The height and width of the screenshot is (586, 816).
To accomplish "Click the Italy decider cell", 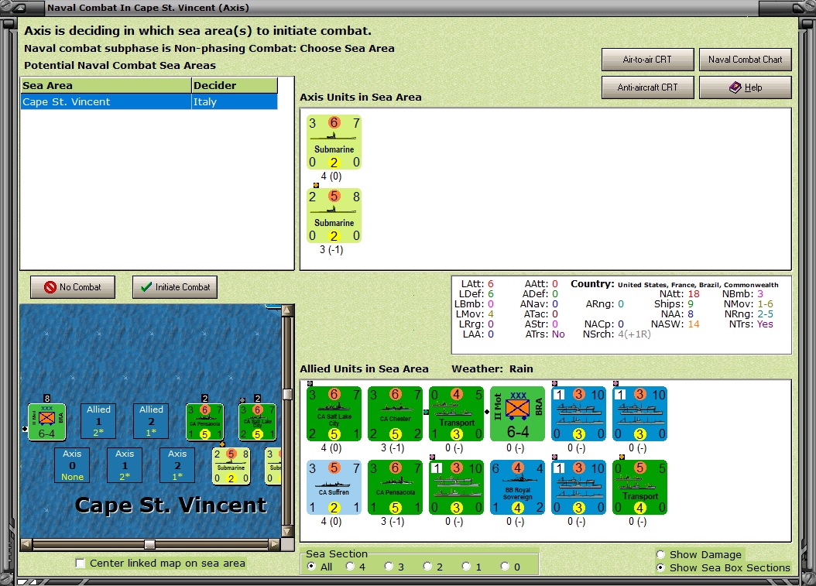I will (x=234, y=101).
